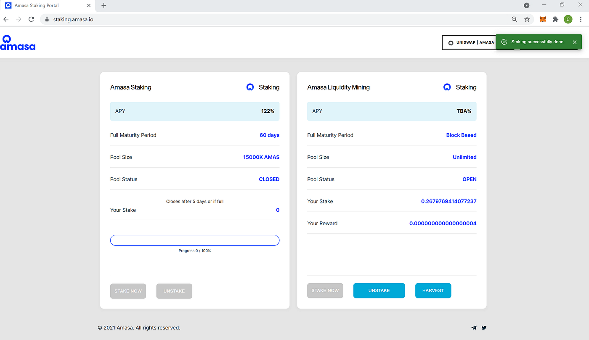The image size is (589, 340).
Task: Click Your Stake value 0 on Staking card
Action: [278, 210]
